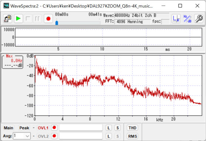Toggle the OVL1 overlay button

pos(43,128)
